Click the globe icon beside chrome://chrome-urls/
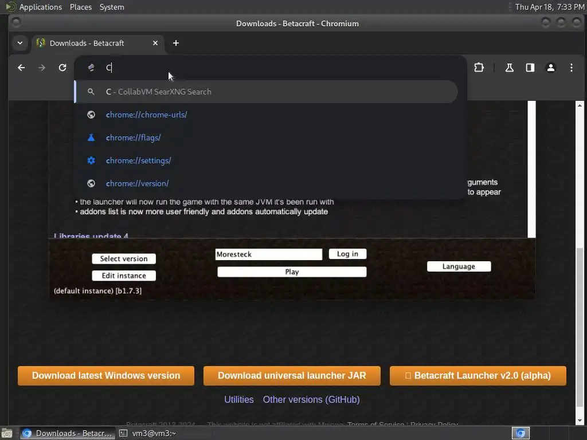The width and height of the screenshot is (587, 440). (91, 115)
